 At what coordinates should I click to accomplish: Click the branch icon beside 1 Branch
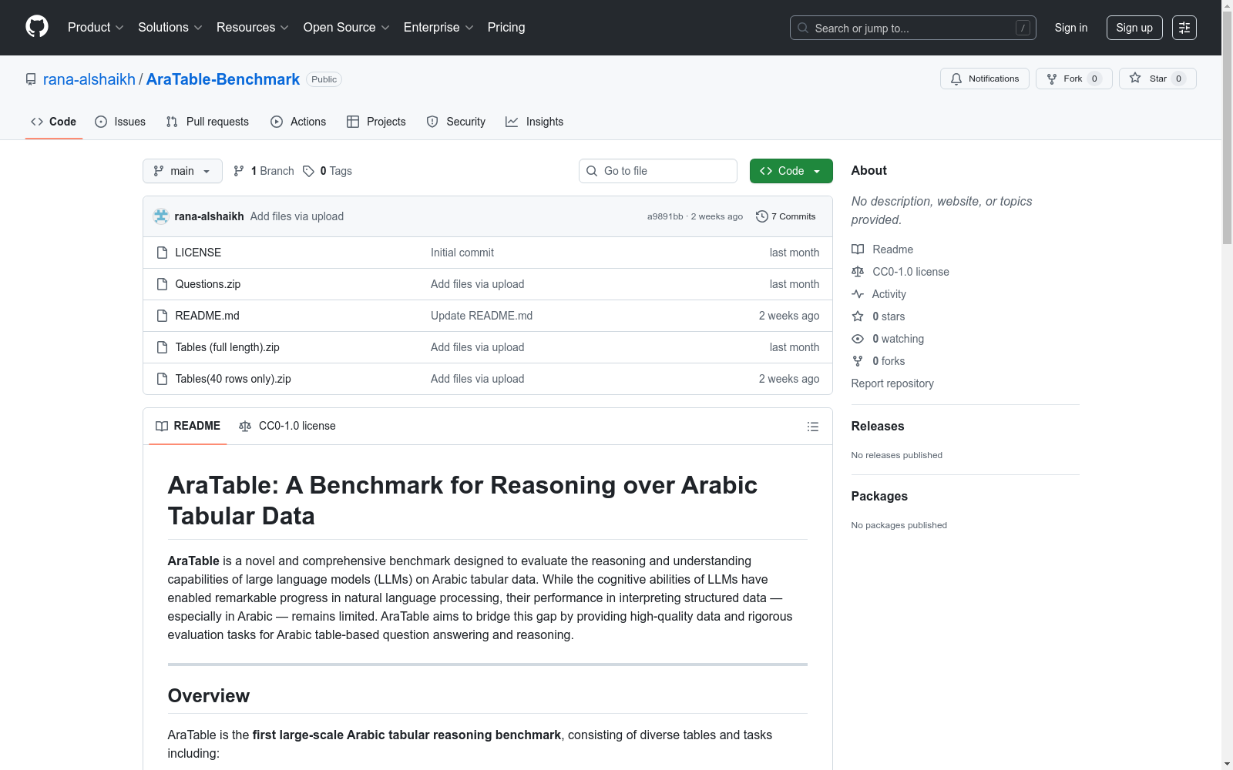coord(239,171)
